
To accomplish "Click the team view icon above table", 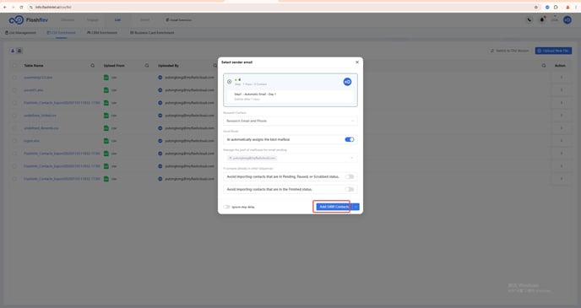I will (19, 51).
